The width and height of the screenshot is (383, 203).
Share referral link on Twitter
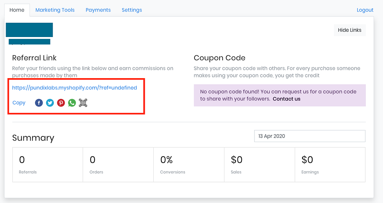(x=50, y=103)
